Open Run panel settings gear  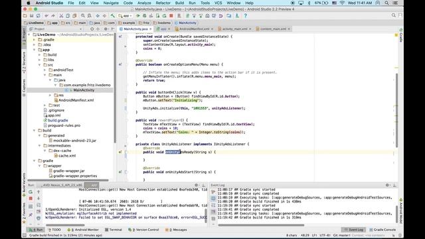tap(197, 185)
